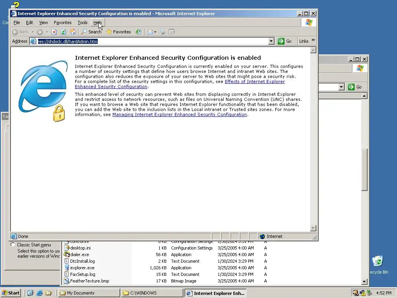Expand the Links toolbar chevron

point(313,40)
